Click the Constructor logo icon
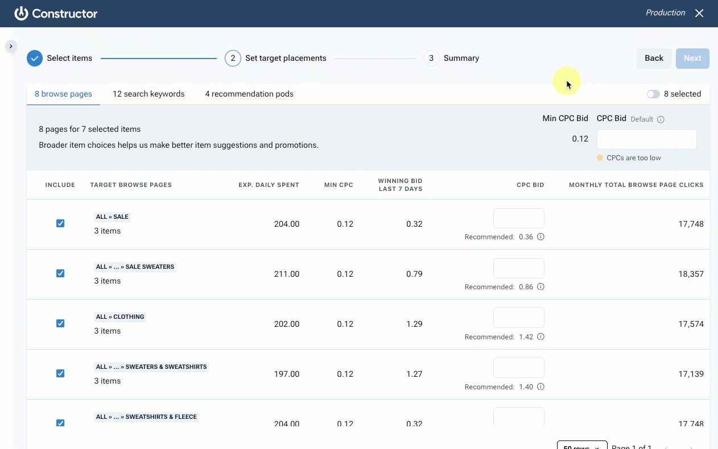This screenshot has height=449, width=718. [21, 13]
